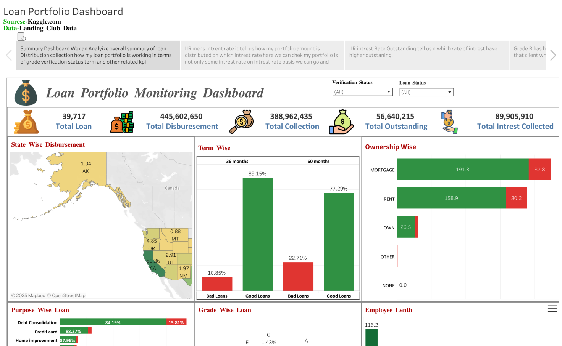Open the Loan Status dropdown

click(450, 92)
